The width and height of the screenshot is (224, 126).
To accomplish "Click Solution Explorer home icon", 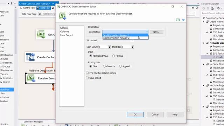I will (212, 8).
